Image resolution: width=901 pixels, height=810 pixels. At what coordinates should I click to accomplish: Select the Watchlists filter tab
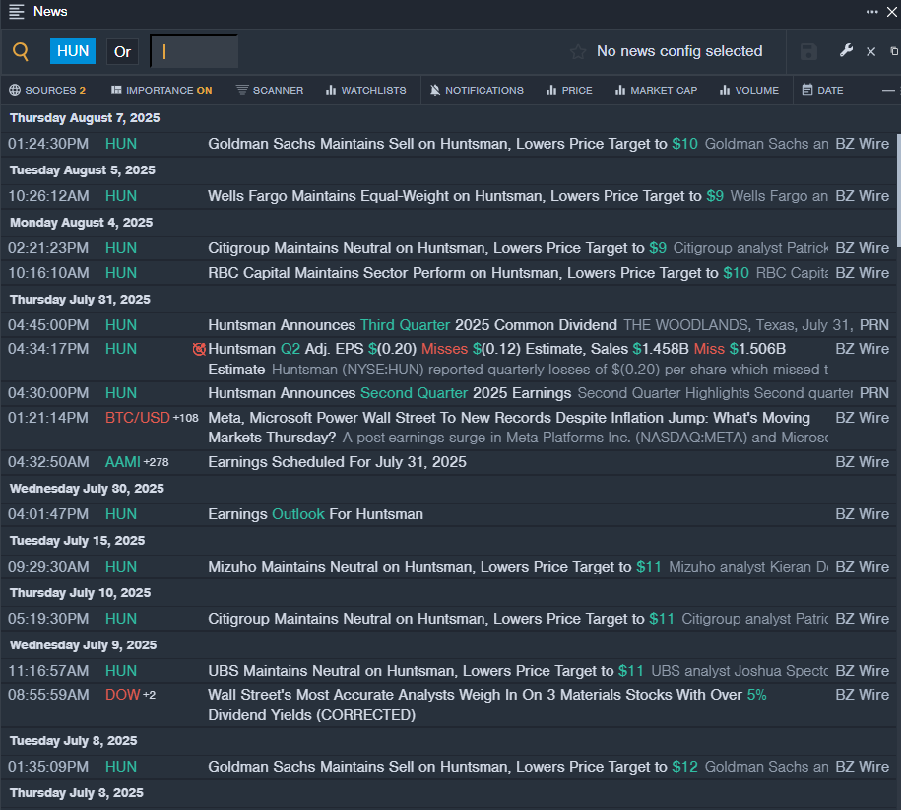coord(366,91)
